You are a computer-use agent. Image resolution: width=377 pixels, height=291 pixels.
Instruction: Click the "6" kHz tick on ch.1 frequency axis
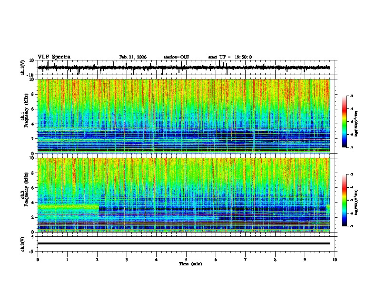tap(33, 109)
